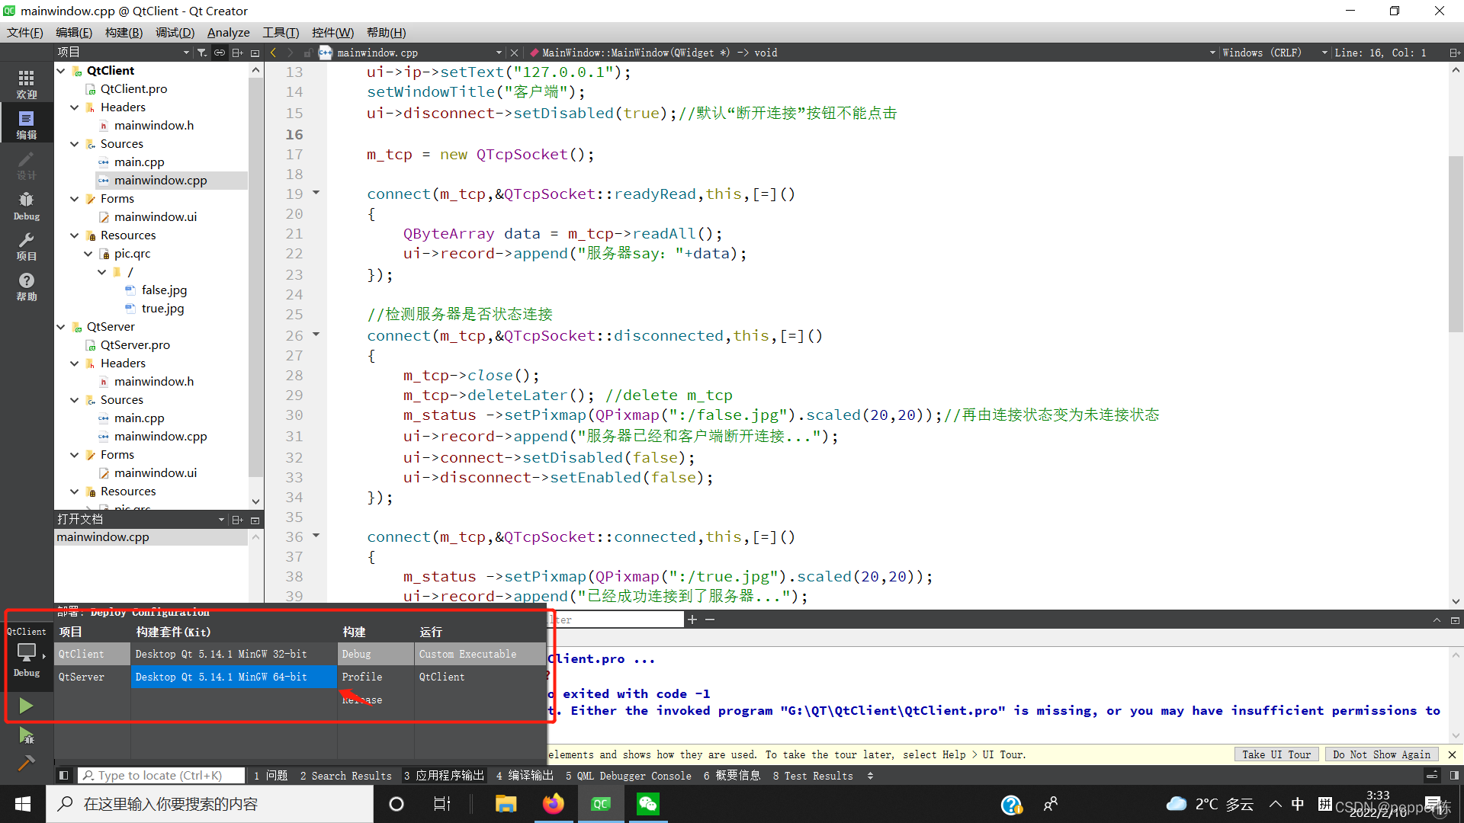Click Take UI Tour button
This screenshot has height=823, width=1464.
[x=1276, y=754]
